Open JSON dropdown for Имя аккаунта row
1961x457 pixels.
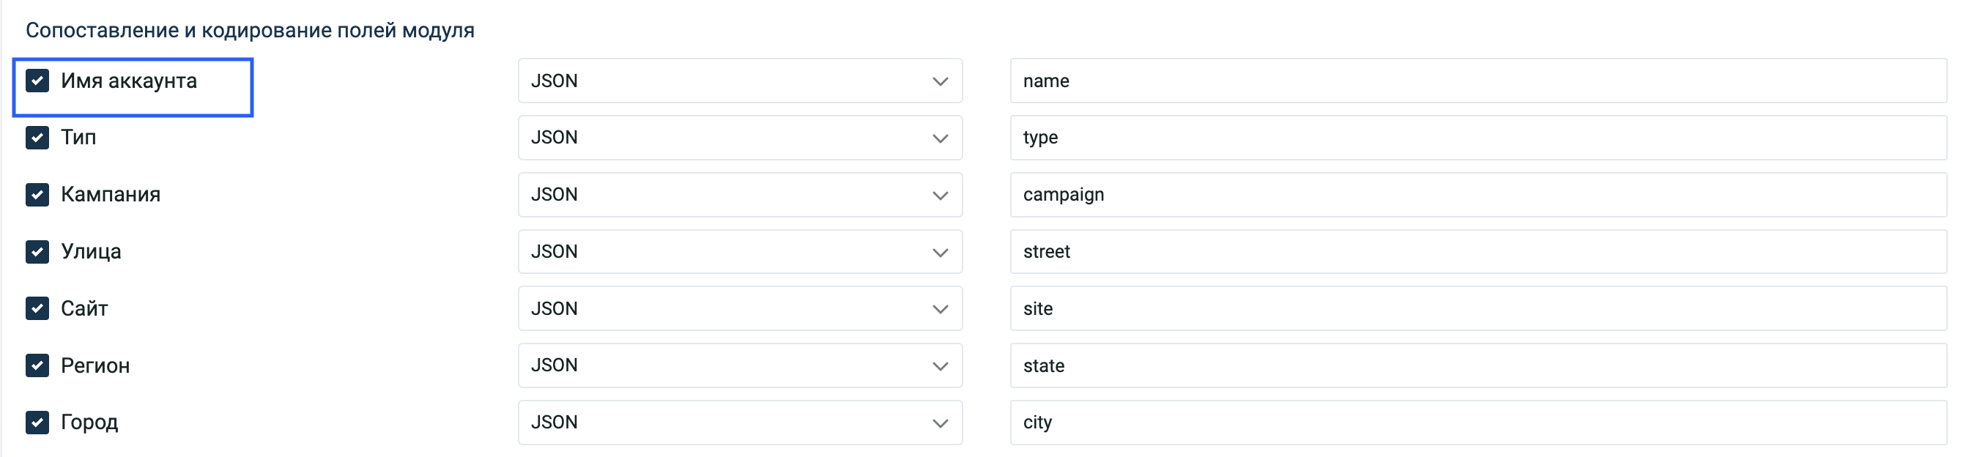coord(740,81)
